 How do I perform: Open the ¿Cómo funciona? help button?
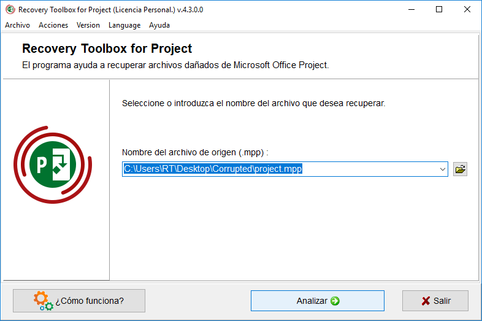(x=79, y=301)
